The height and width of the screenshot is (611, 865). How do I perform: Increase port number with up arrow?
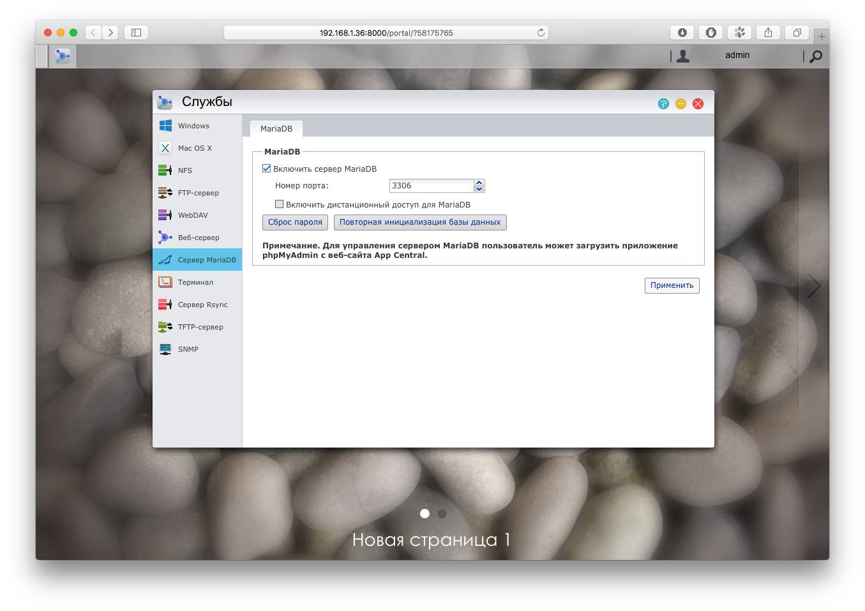click(x=479, y=183)
